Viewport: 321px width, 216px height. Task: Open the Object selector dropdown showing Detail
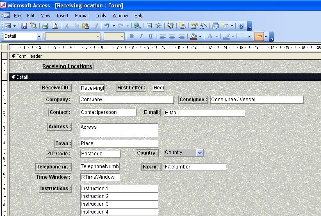pyautogui.click(x=39, y=36)
